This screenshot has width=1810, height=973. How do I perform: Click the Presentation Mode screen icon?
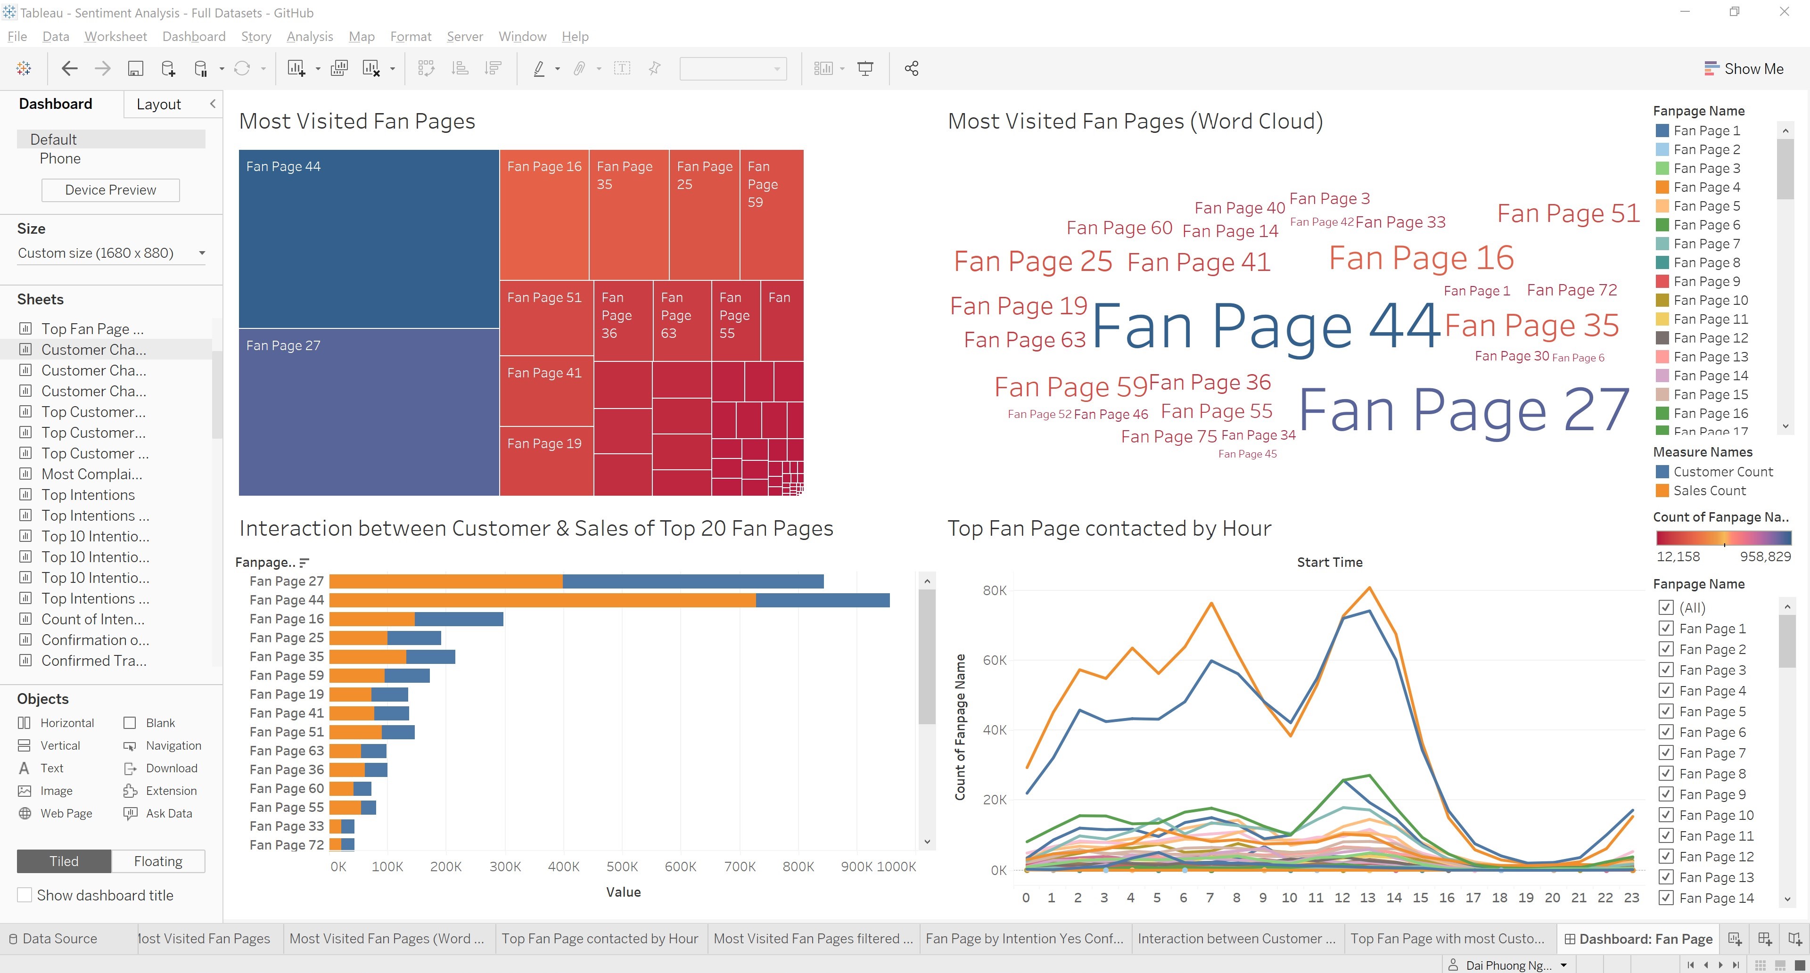click(865, 68)
